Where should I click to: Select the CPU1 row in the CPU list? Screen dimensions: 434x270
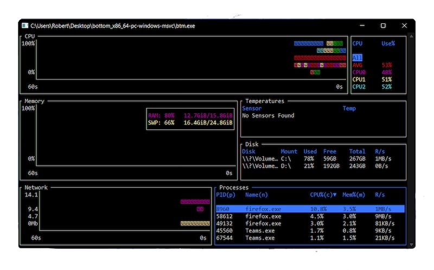coord(372,79)
